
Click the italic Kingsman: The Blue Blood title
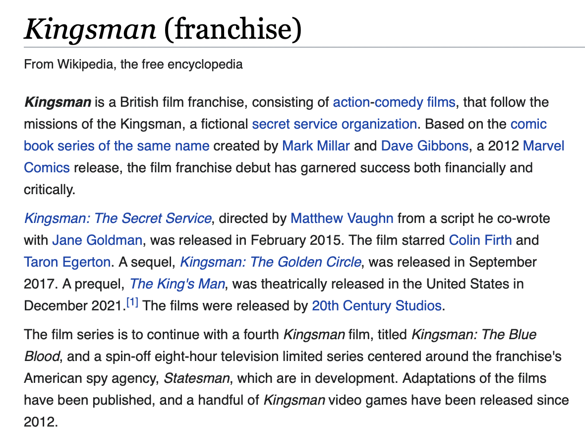[474, 334]
